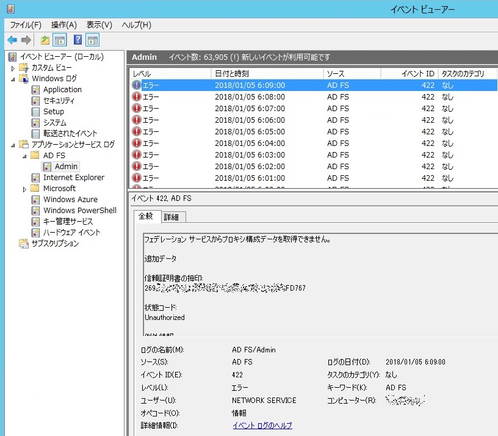The width and height of the screenshot is (498, 436).
Task: Click the カスタム ビュー folder icon
Action: click(x=24, y=68)
